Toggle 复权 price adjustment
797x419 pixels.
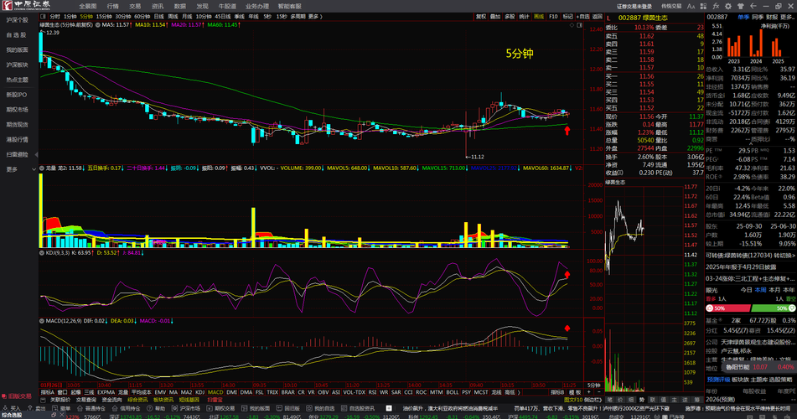(x=481, y=17)
